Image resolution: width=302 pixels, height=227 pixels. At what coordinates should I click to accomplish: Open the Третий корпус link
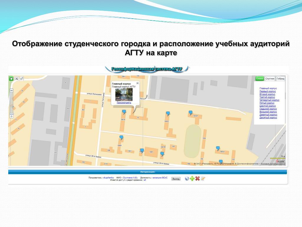(x=267, y=97)
